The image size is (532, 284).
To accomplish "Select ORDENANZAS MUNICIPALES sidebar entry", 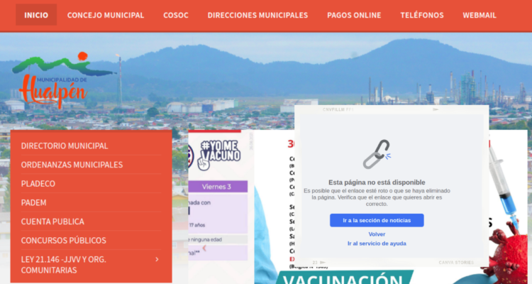I will coord(72,165).
